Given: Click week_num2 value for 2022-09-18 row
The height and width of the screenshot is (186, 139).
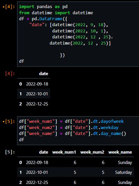Looking at the screenshot, I should tap(103, 162).
